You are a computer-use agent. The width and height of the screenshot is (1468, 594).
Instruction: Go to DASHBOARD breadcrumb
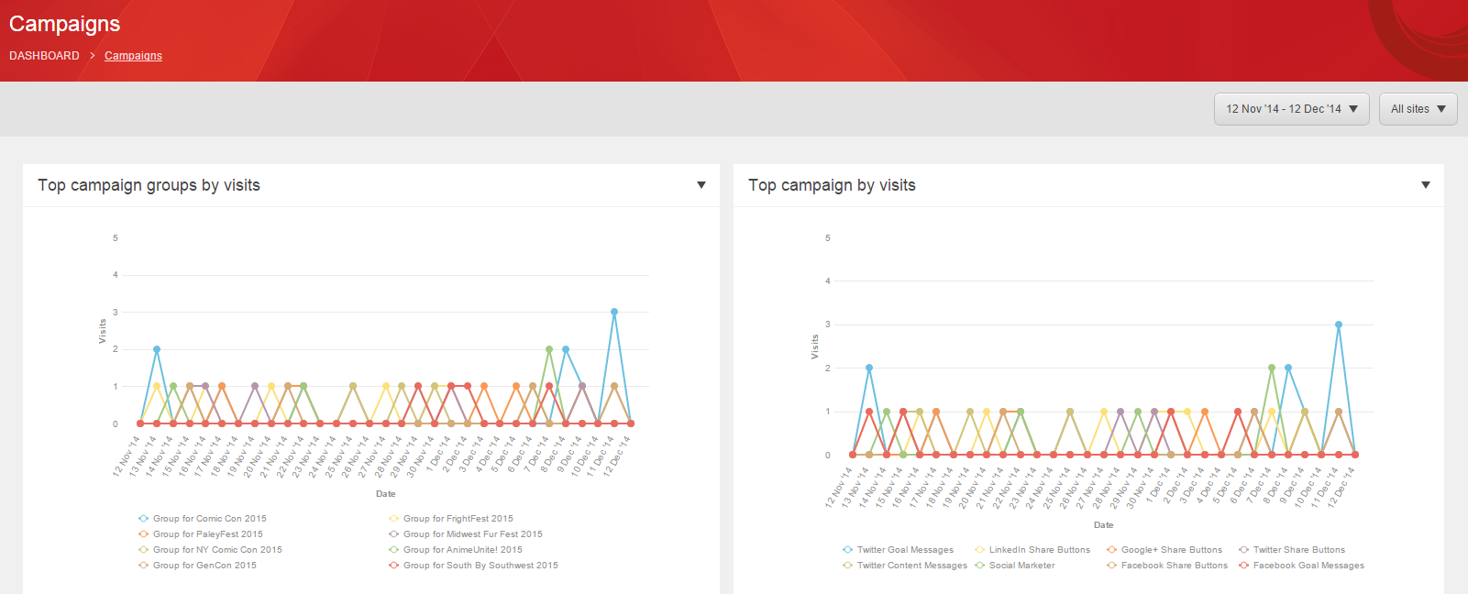pos(44,56)
